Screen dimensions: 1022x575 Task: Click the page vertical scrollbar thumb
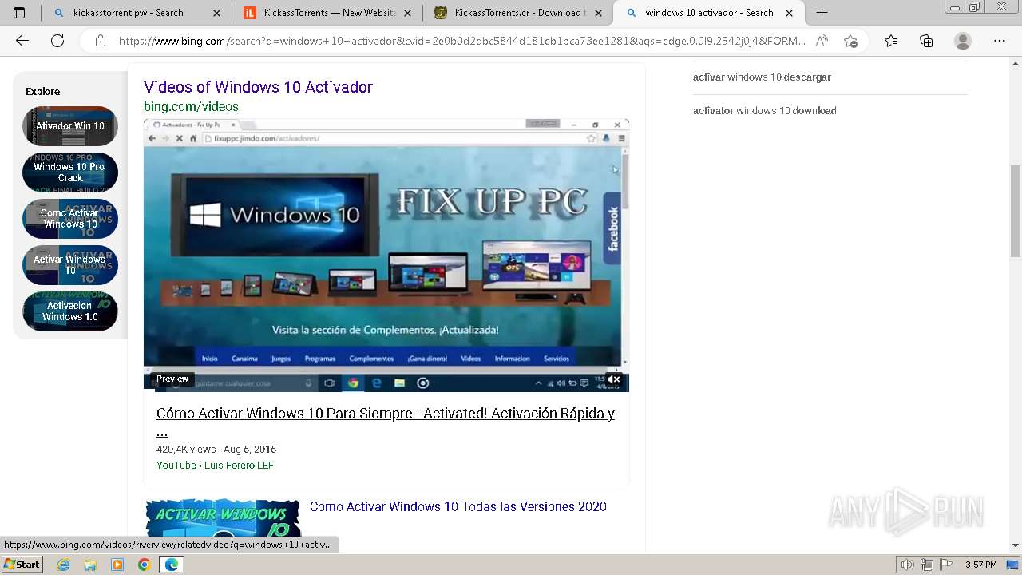coord(1015,211)
